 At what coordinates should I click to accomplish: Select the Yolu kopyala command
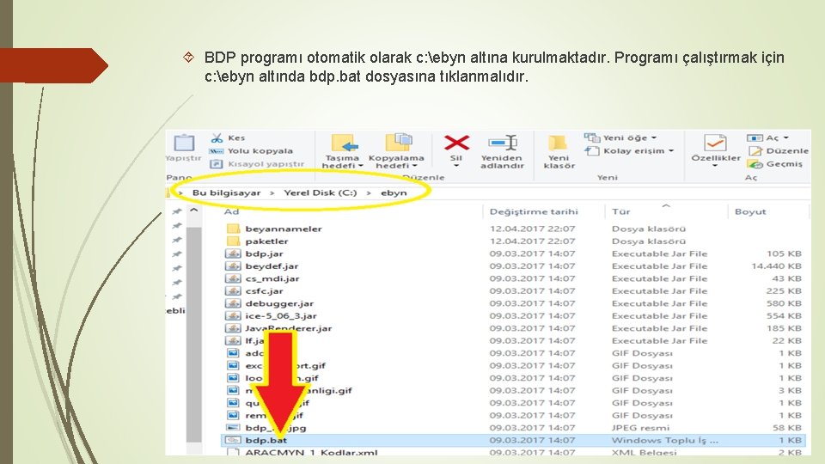tap(260, 151)
